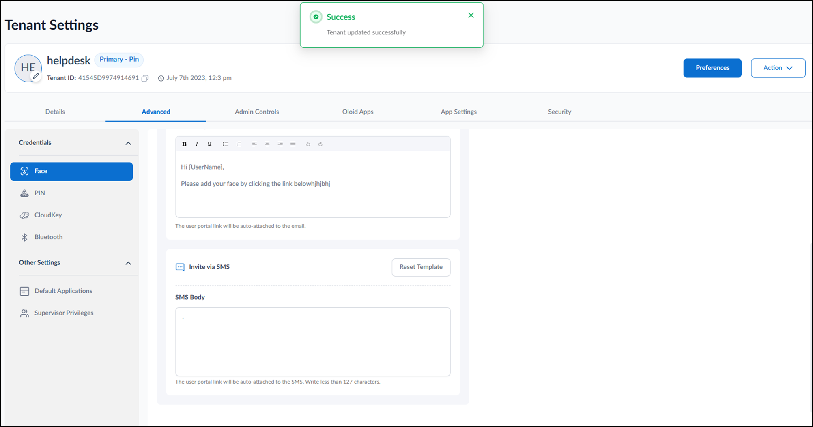Switch to the Details tab

click(55, 112)
